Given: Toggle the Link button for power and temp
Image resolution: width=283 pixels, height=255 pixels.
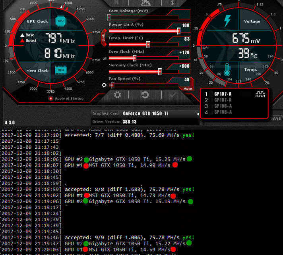Looking at the screenshot, I should click(103, 38).
